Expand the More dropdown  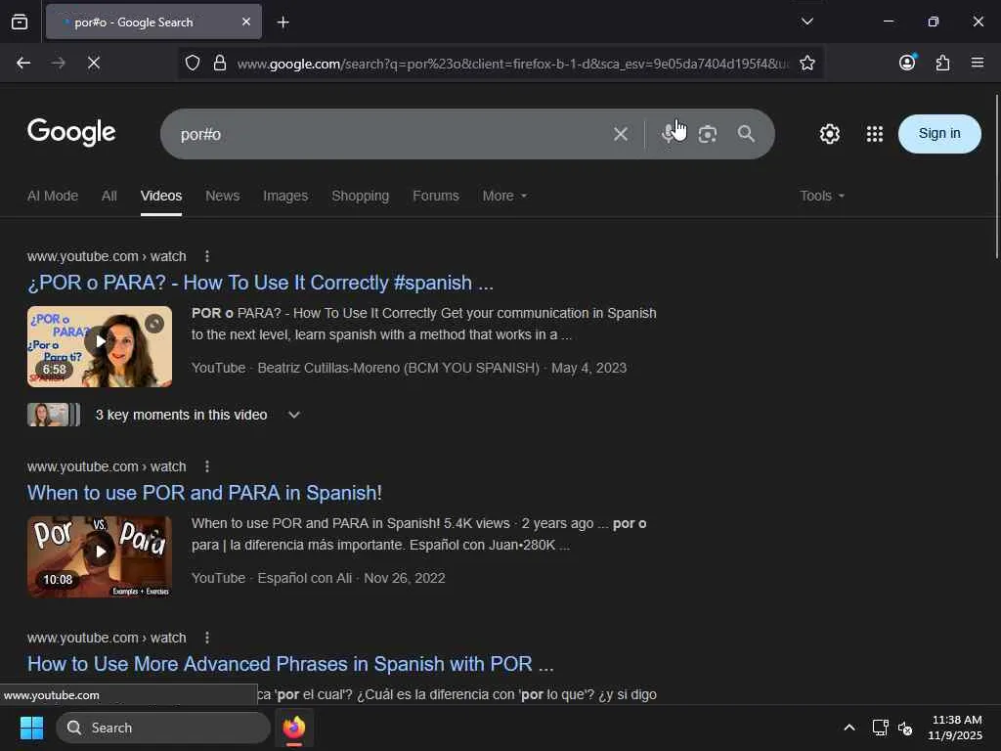(x=504, y=196)
